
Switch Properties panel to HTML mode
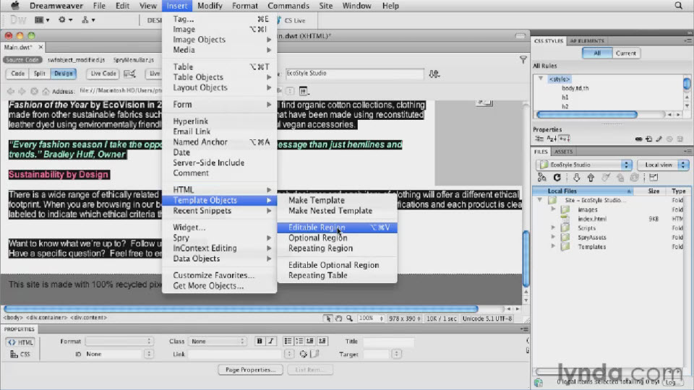(x=20, y=342)
